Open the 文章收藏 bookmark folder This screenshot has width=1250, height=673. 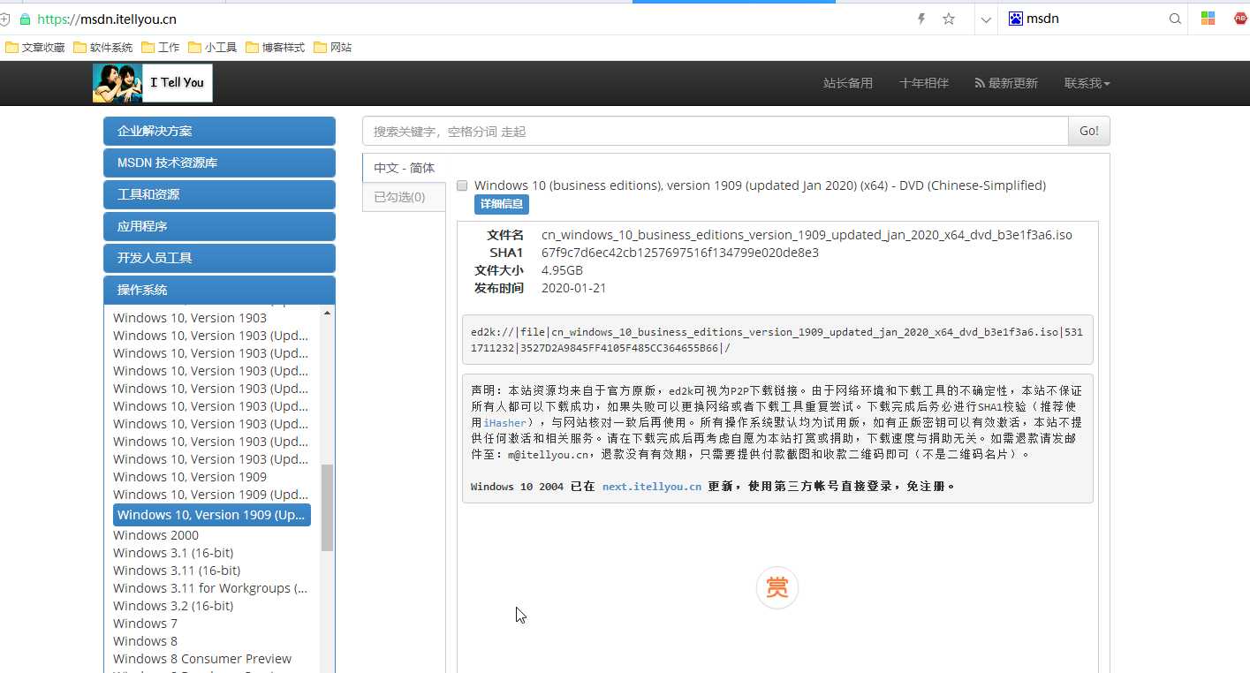click(35, 48)
